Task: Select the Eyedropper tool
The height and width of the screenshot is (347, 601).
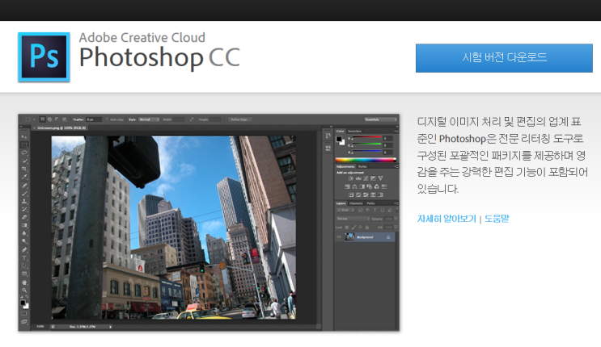Action: (24, 177)
